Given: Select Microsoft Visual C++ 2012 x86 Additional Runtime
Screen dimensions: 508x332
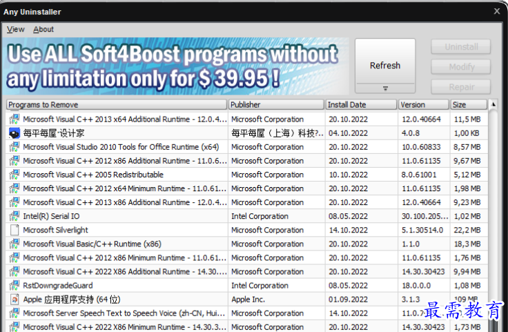Looking at the screenshot, I should (x=125, y=161).
